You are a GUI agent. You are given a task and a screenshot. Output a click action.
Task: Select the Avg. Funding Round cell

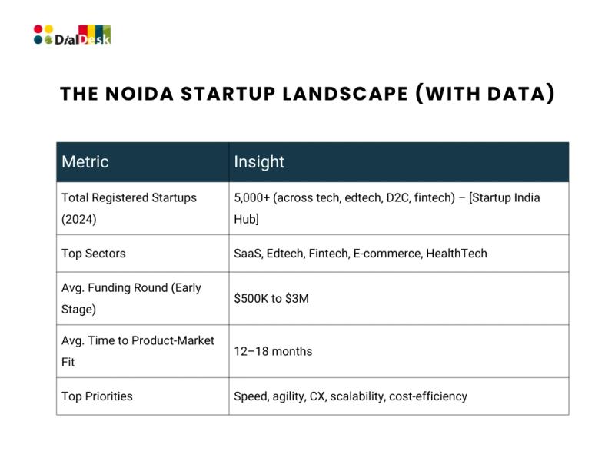click(143, 298)
